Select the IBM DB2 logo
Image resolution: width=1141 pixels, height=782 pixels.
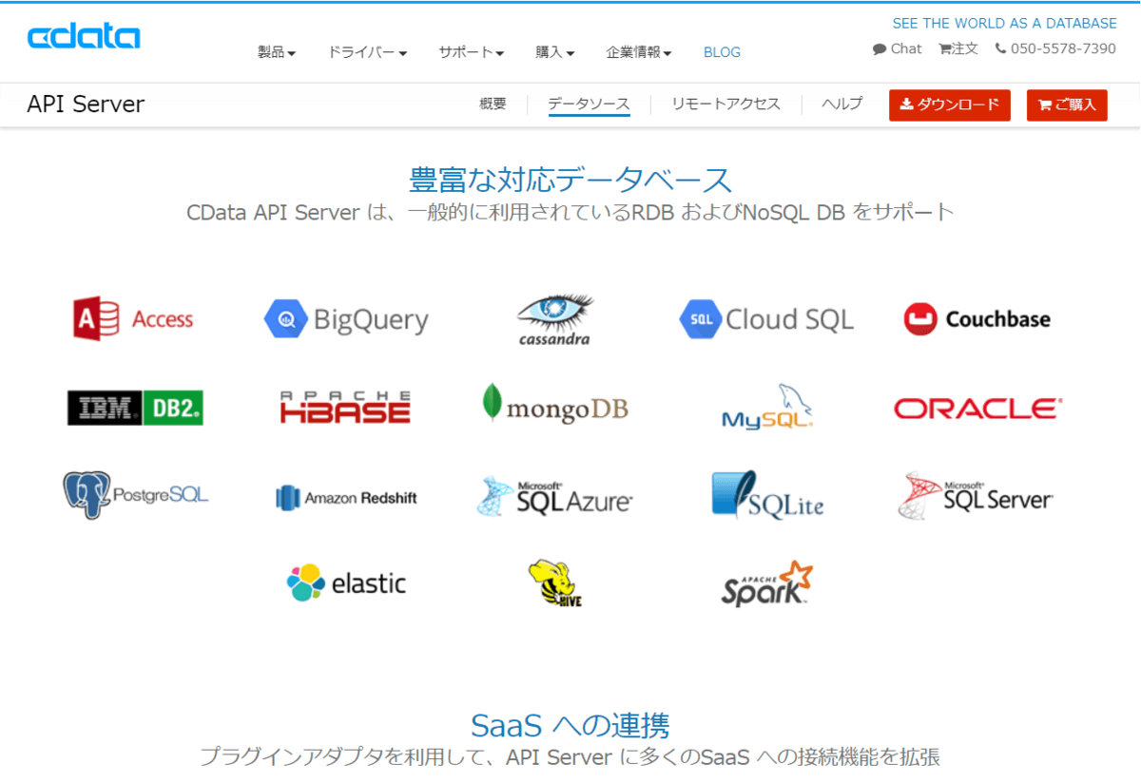click(135, 408)
